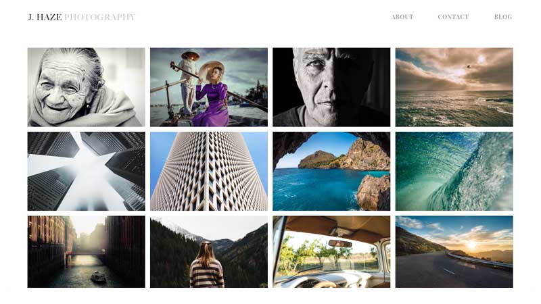Open the foggy skyscrapers upward shot
541x304 pixels.
tap(87, 172)
